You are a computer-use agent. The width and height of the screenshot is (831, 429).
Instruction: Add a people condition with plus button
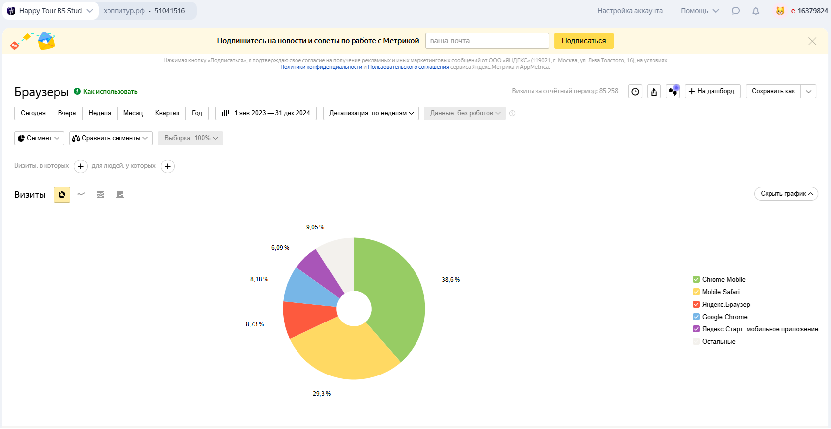point(168,166)
